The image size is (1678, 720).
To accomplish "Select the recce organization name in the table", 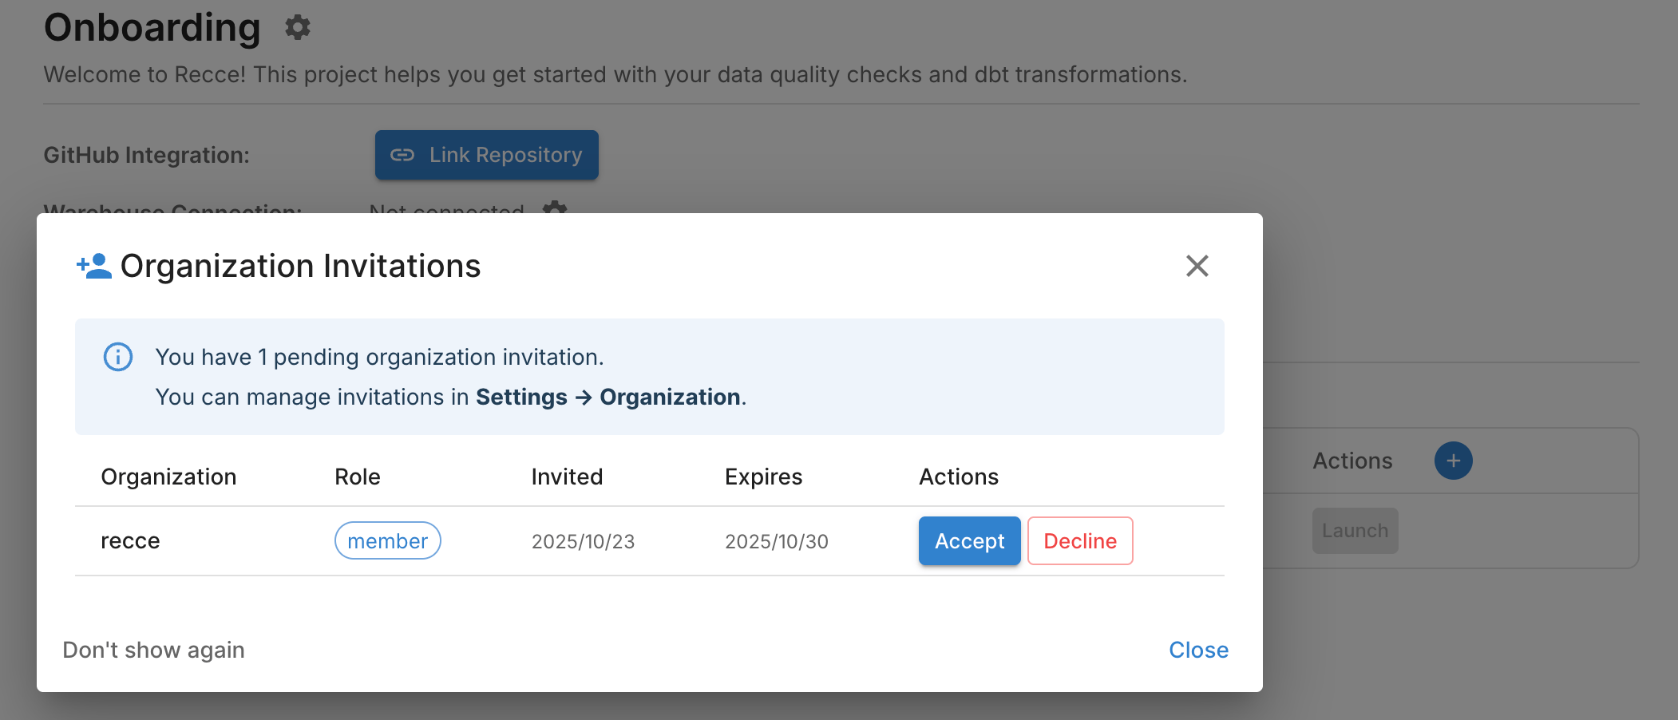I will (x=130, y=540).
